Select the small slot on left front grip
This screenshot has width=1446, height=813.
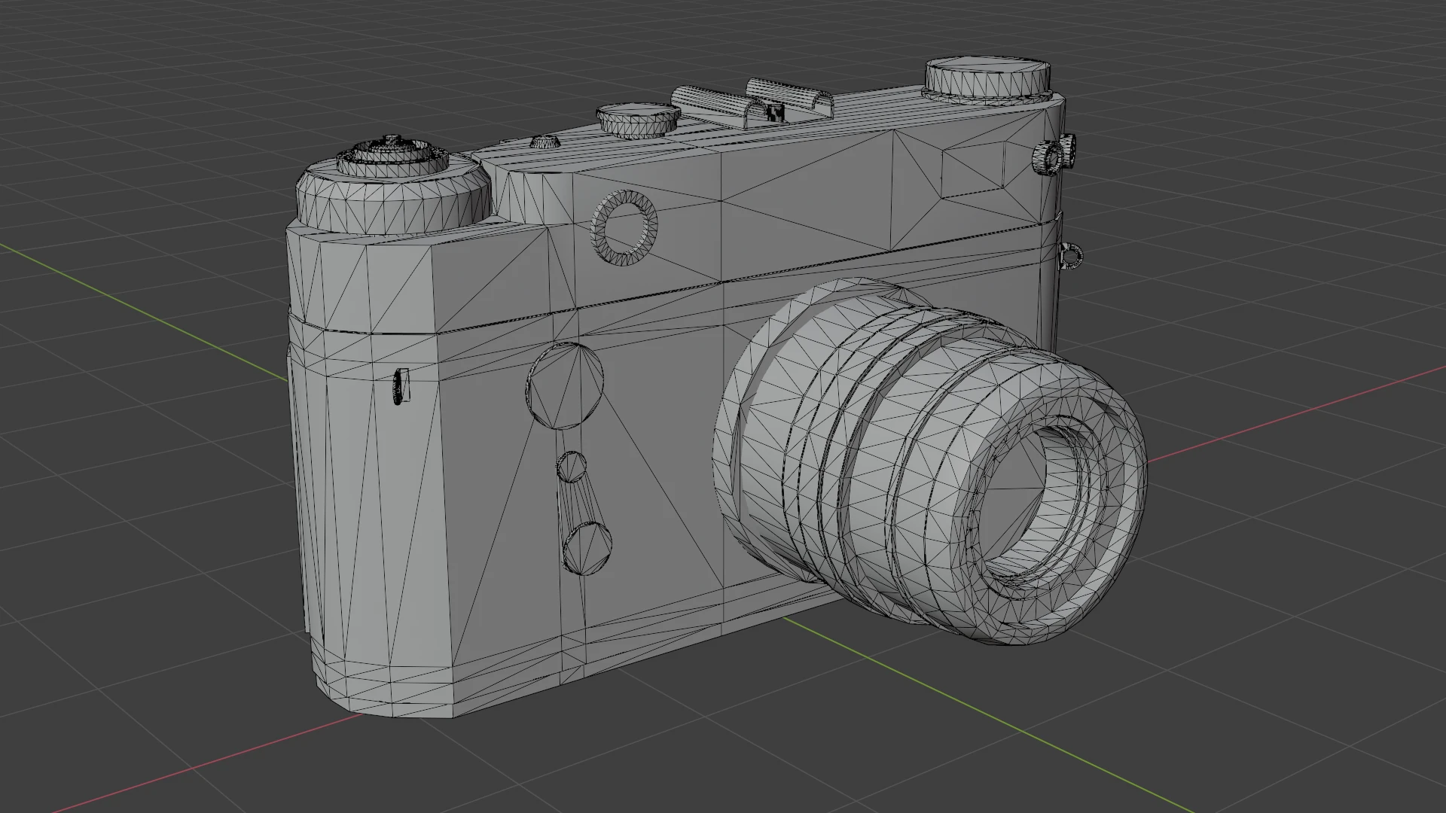click(x=401, y=386)
